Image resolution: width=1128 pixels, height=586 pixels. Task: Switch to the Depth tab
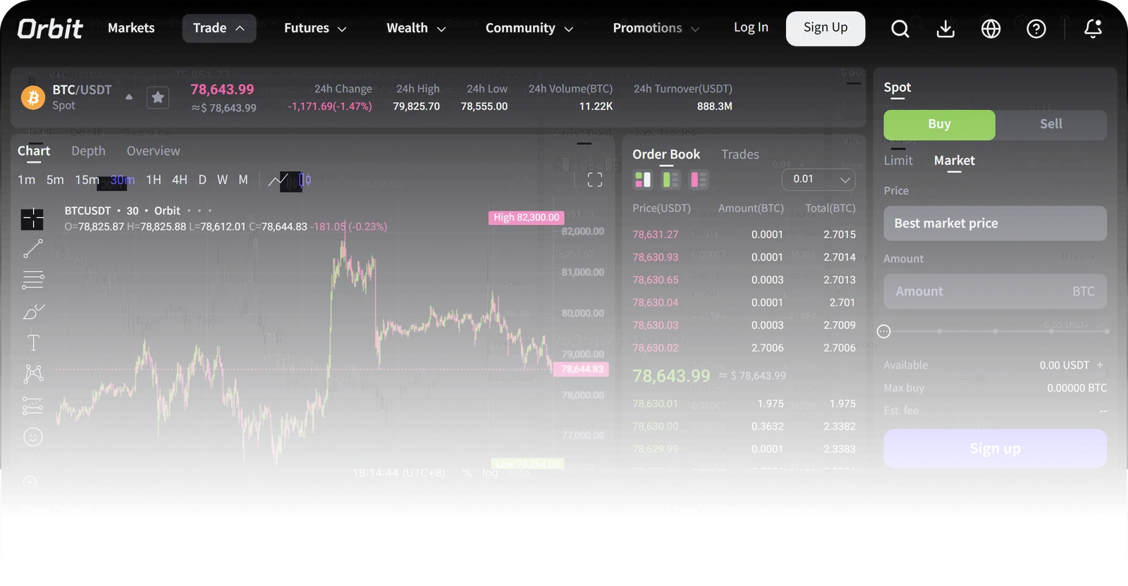pyautogui.click(x=88, y=151)
